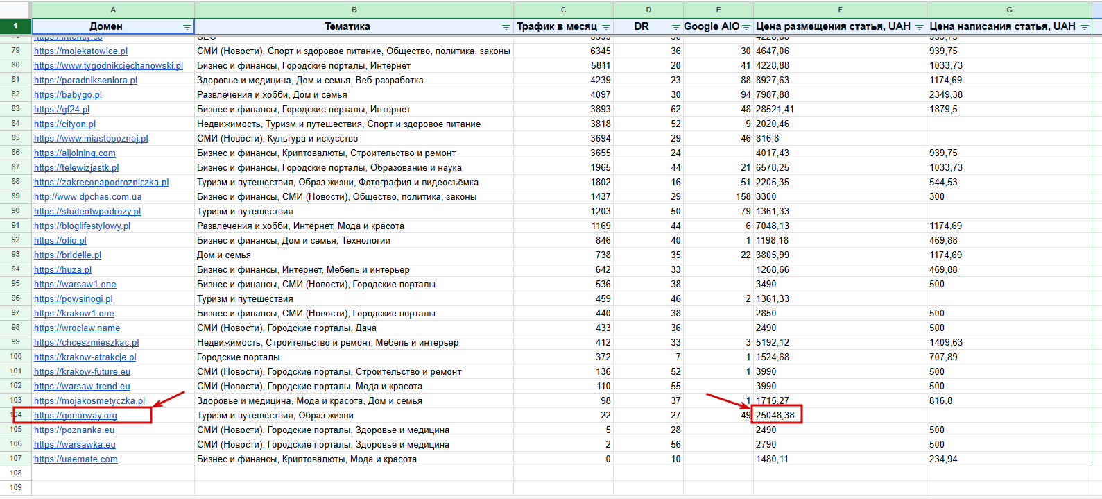Screen dimensions: 1102x499
Task: Click writing price cell 234,94
Action: 1009,459
